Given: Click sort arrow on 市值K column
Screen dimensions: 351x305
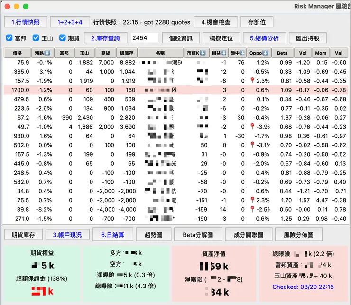Looking at the screenshot, I should click(203, 53).
